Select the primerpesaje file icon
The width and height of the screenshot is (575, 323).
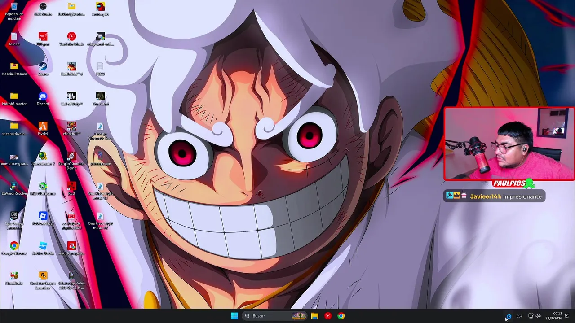100,159
